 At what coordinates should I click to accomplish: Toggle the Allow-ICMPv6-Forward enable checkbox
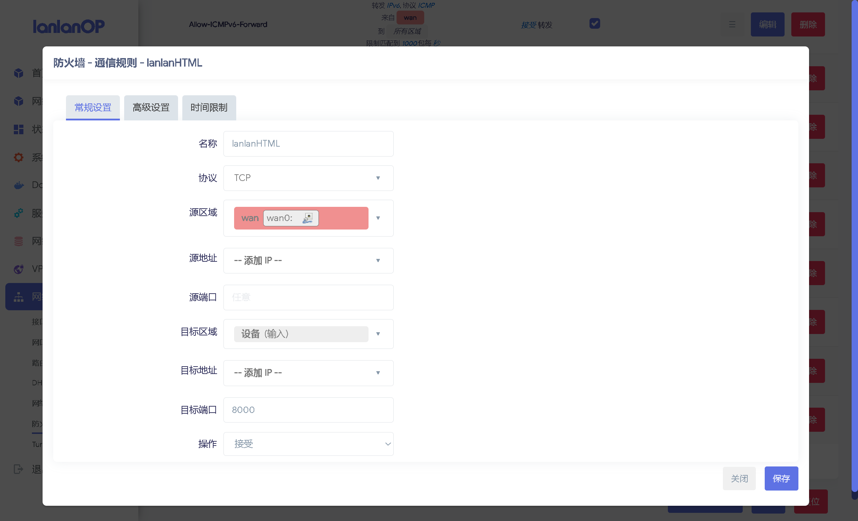pos(595,23)
